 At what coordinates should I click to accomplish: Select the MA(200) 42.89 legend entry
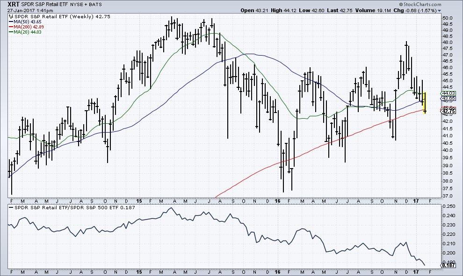coord(27,27)
